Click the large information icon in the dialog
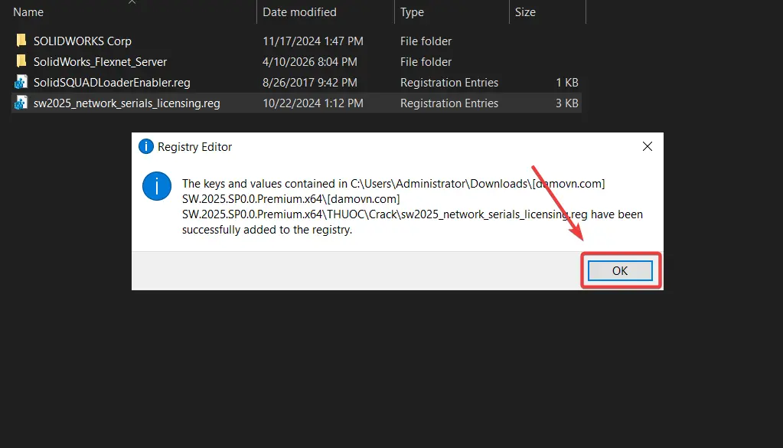783x448 pixels. tap(157, 186)
